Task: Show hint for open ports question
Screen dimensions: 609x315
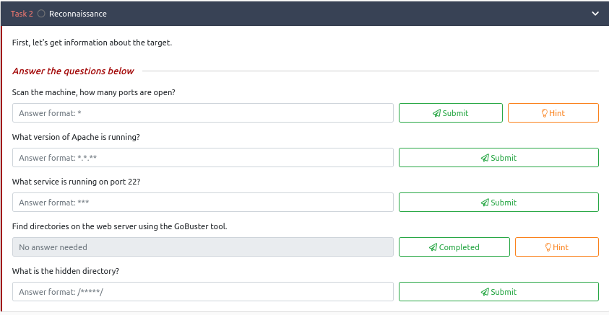Action: (x=553, y=112)
